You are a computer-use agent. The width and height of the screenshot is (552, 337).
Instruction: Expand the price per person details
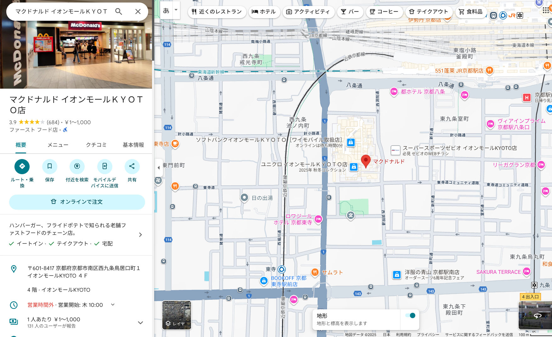(x=140, y=323)
